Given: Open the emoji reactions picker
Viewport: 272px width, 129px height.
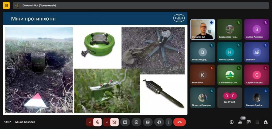Looking at the screenshot, I should click(x=137, y=122).
